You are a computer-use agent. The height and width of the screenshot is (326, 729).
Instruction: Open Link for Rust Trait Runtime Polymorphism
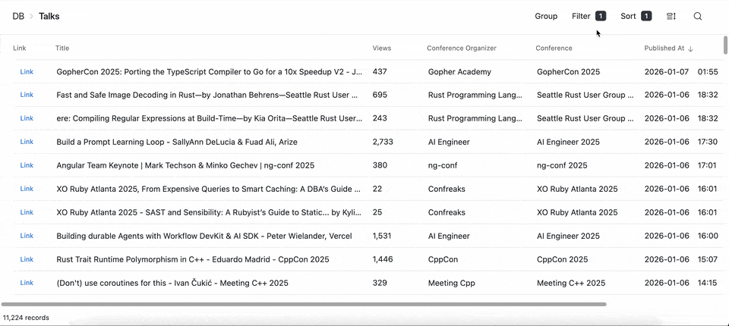click(27, 259)
